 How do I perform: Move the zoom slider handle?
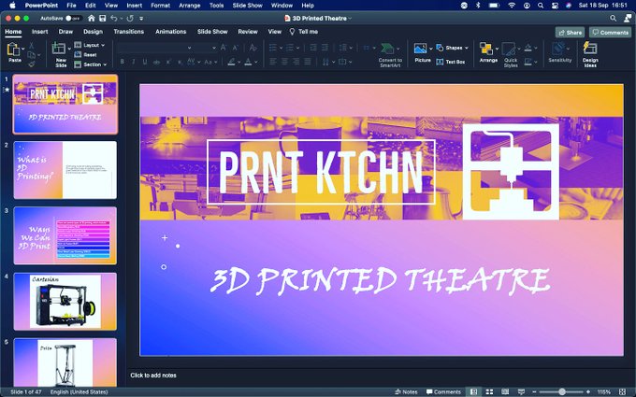[562, 391]
